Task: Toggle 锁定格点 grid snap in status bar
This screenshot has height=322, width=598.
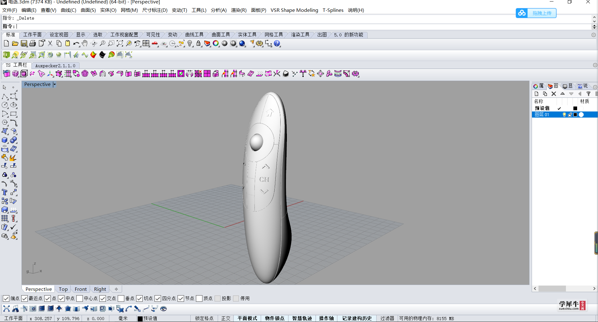Action: (x=204, y=318)
